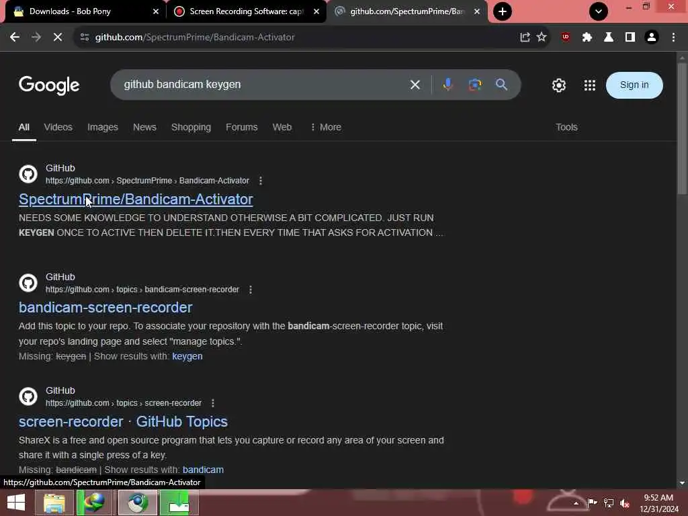Open the muted volume tray icon
The height and width of the screenshot is (516, 688).
[624, 503]
